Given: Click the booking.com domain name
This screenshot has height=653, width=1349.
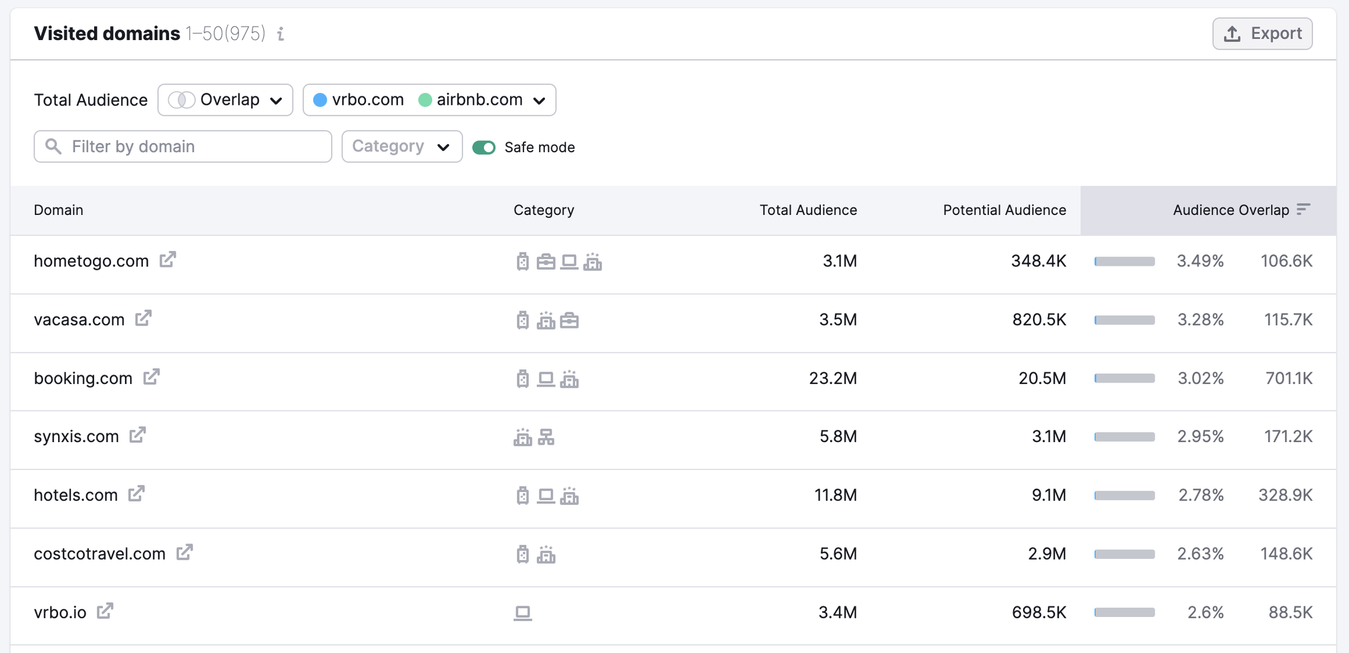Looking at the screenshot, I should point(83,379).
